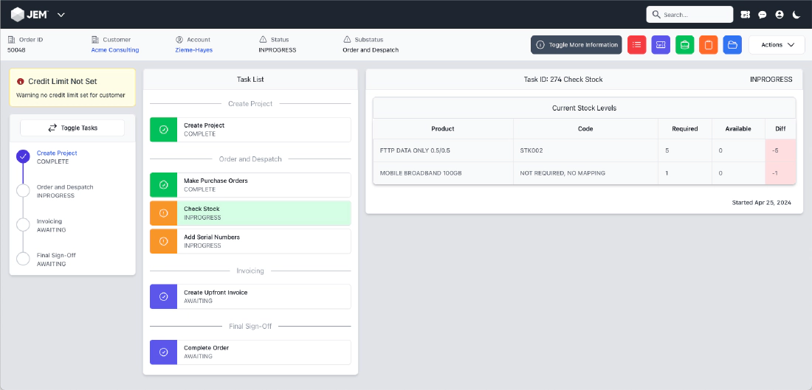Toggle dark mode moon icon
This screenshot has width=812, height=390.
pyautogui.click(x=796, y=15)
